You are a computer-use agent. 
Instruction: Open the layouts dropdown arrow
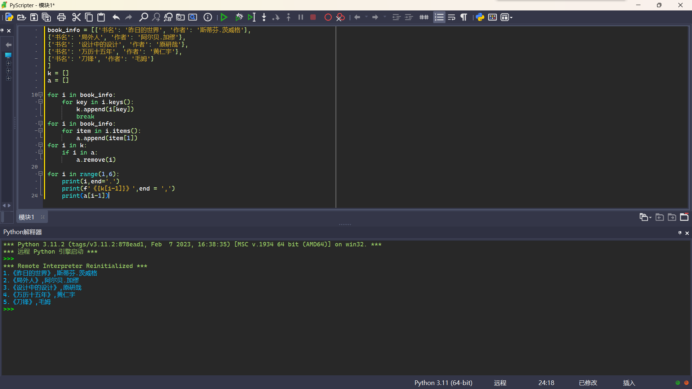click(x=511, y=17)
